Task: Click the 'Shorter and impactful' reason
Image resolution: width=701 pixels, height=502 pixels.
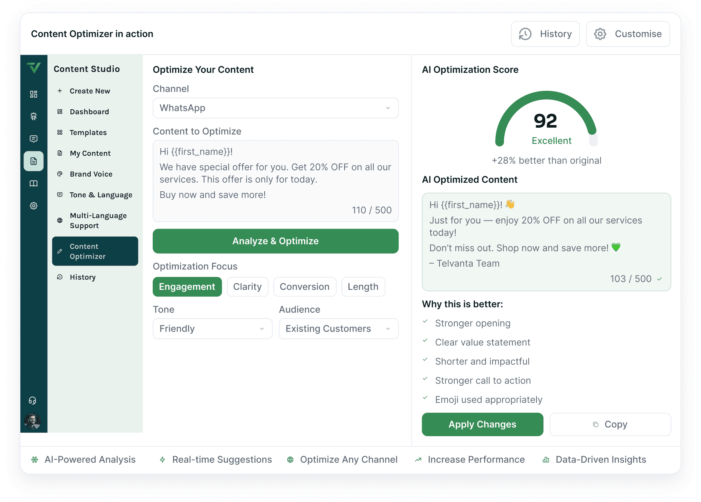Action: click(482, 362)
